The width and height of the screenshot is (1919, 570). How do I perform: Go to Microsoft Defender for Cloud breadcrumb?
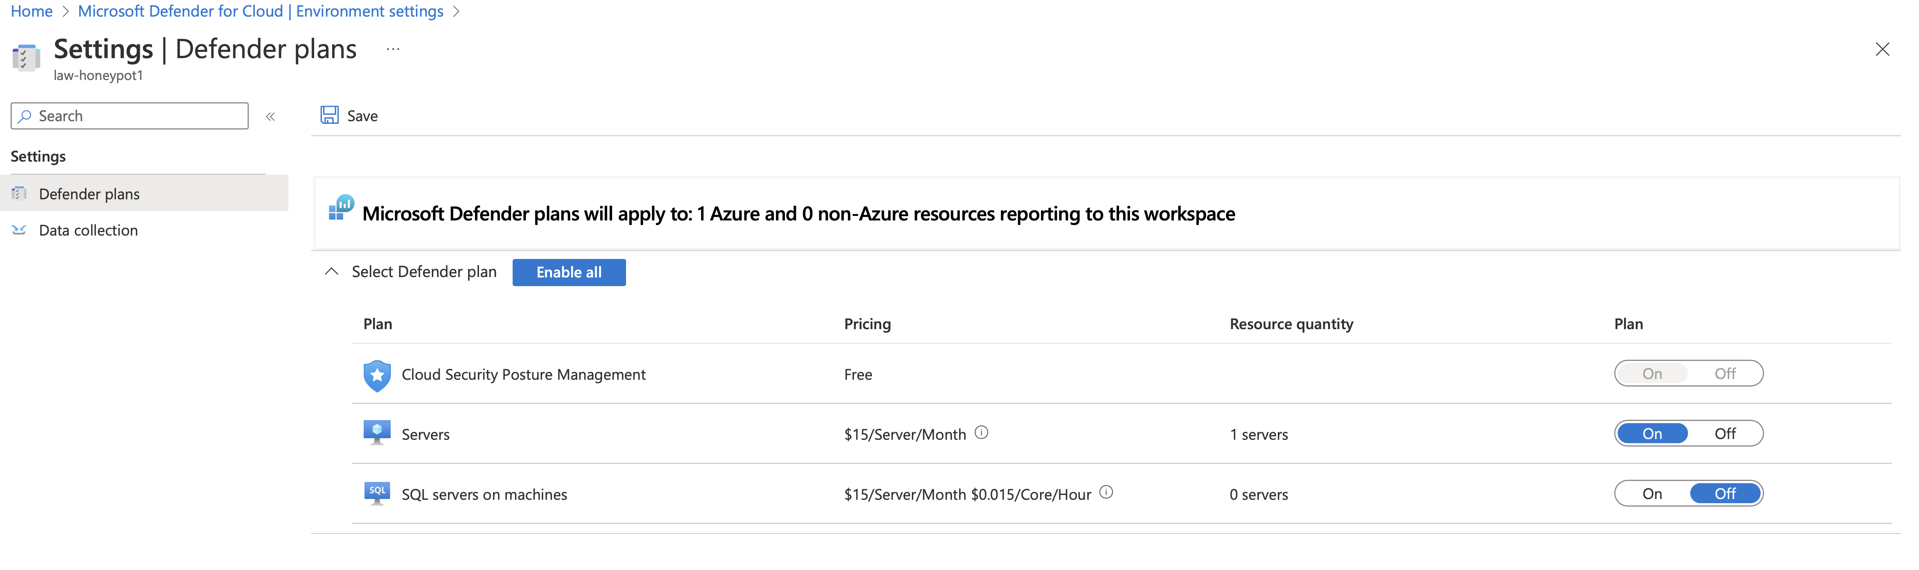point(260,11)
